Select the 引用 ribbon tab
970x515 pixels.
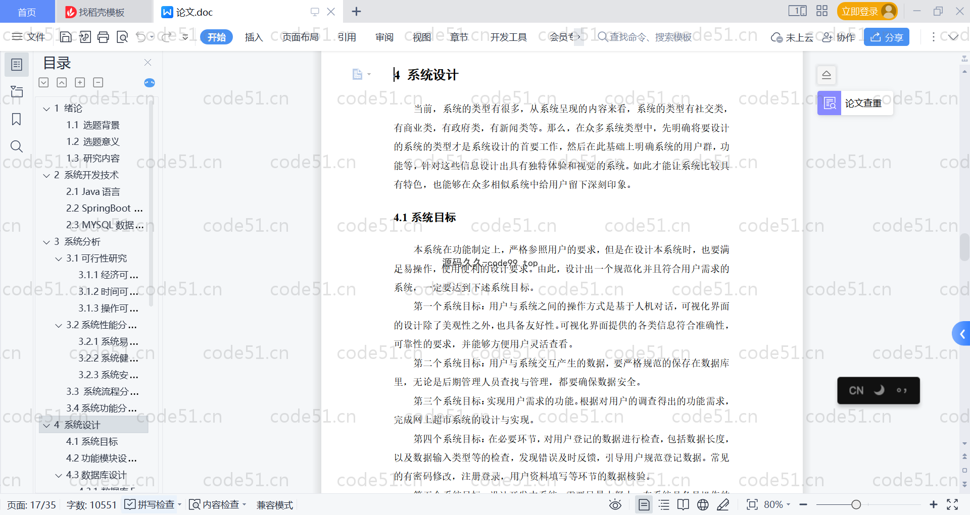[x=347, y=37]
